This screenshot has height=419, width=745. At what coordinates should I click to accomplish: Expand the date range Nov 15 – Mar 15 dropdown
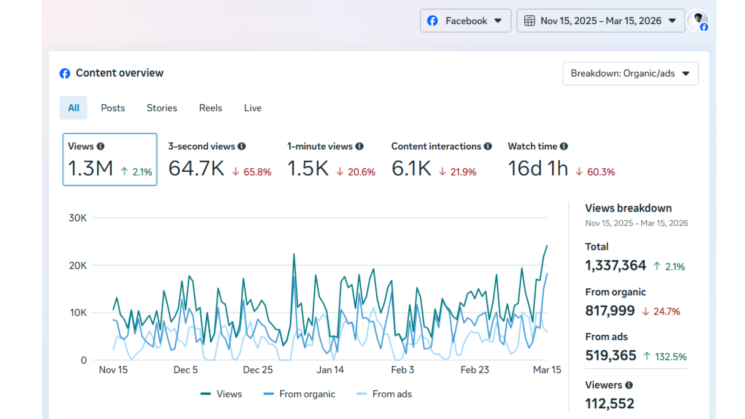[x=601, y=21]
